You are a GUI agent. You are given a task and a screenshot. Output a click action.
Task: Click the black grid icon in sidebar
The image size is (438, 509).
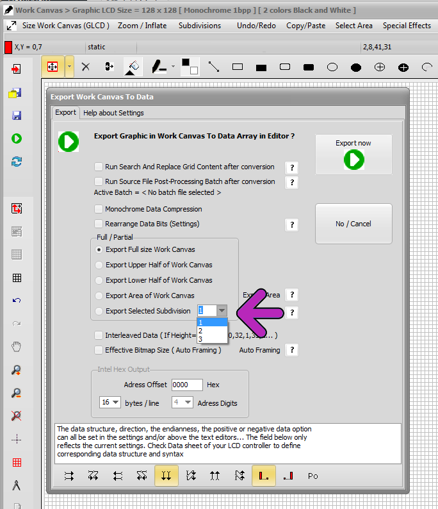pos(17,278)
